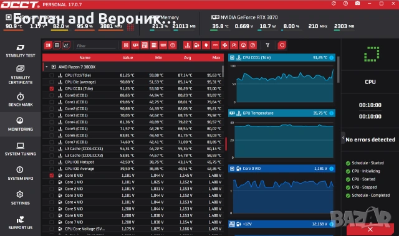Reset min/max values with circular arrow button
Screen dimensions: 399x236
(282, 45)
